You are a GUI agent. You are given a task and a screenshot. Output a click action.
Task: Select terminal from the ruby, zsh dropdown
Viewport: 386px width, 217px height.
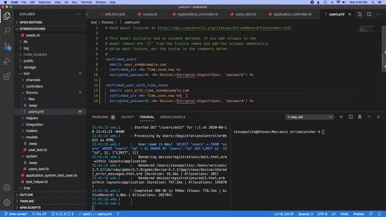pos(309,117)
